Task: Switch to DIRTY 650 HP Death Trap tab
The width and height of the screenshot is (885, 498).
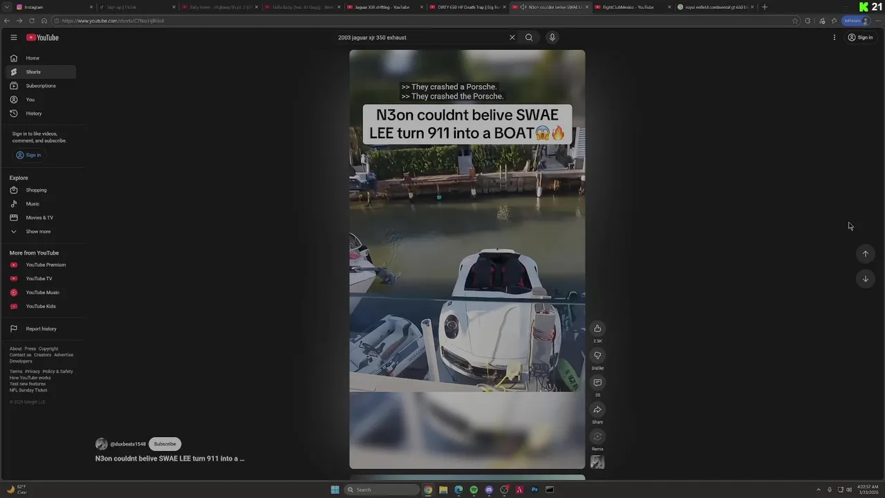Action: pos(468,7)
